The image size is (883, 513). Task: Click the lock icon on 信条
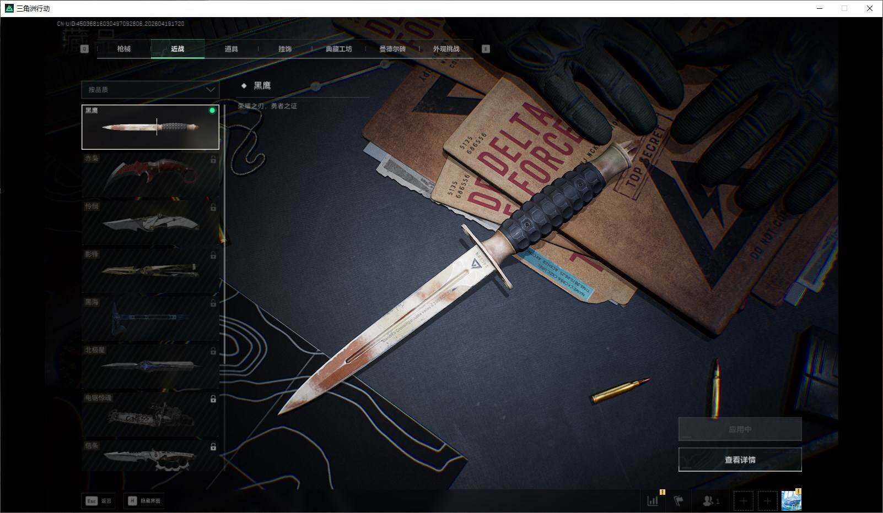coord(213,447)
